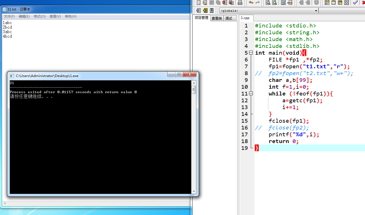Screen dimensions: 365x215
Task: Click the 'i+=1;' code line
Action: pos(290,107)
